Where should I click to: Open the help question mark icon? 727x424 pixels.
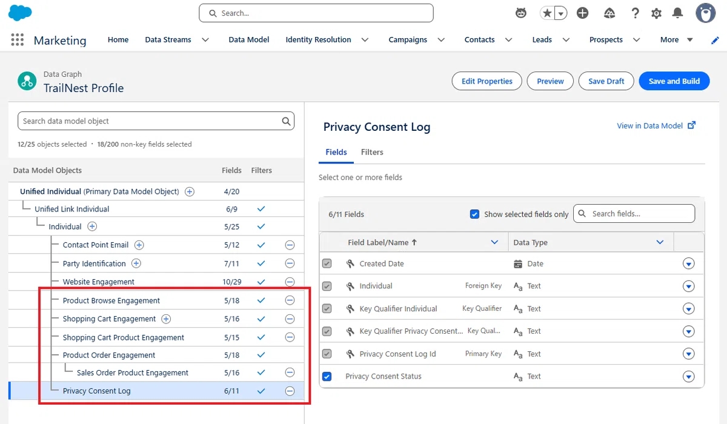635,13
